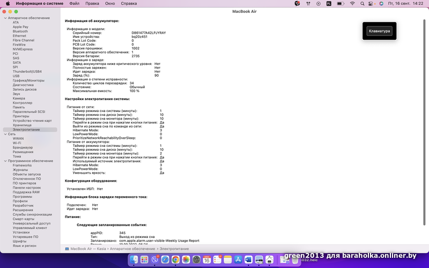This screenshot has height=268, width=429.
Task: Collapse the Программное обеспечение section
Action: 5,161
